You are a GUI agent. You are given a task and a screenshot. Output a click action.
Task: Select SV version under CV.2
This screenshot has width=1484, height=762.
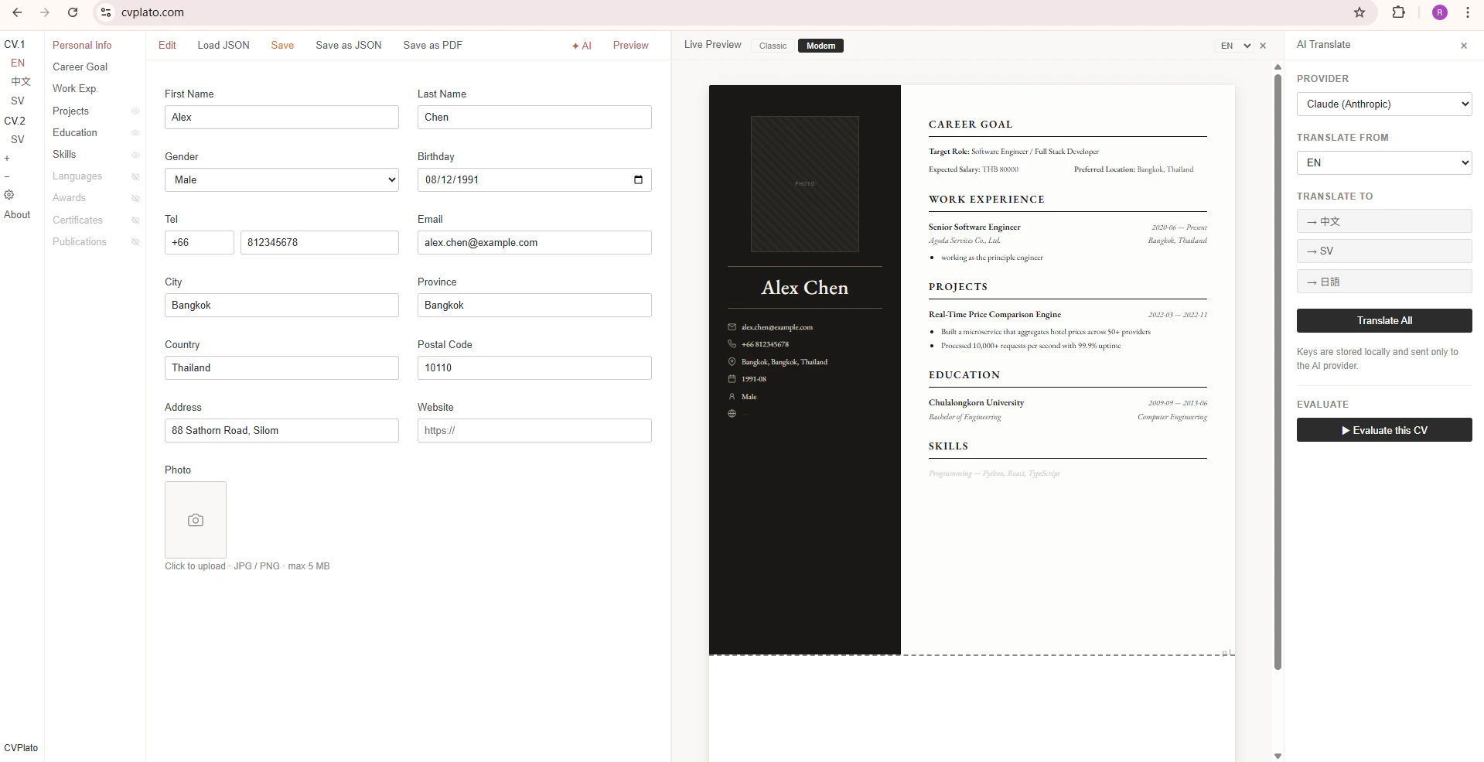(18, 139)
